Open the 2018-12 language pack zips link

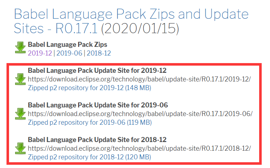[98, 53]
